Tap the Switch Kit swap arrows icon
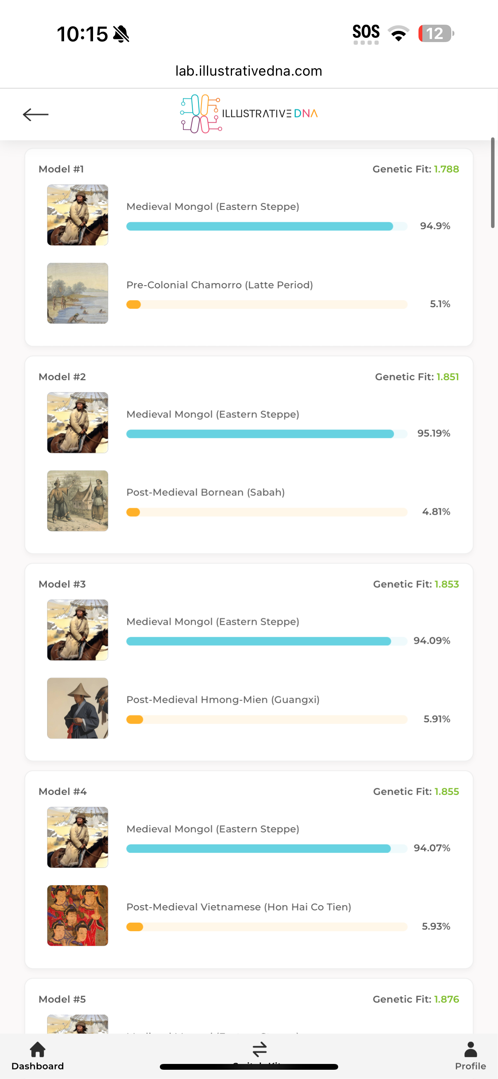Image resolution: width=498 pixels, height=1079 pixels. pyautogui.click(x=259, y=1050)
